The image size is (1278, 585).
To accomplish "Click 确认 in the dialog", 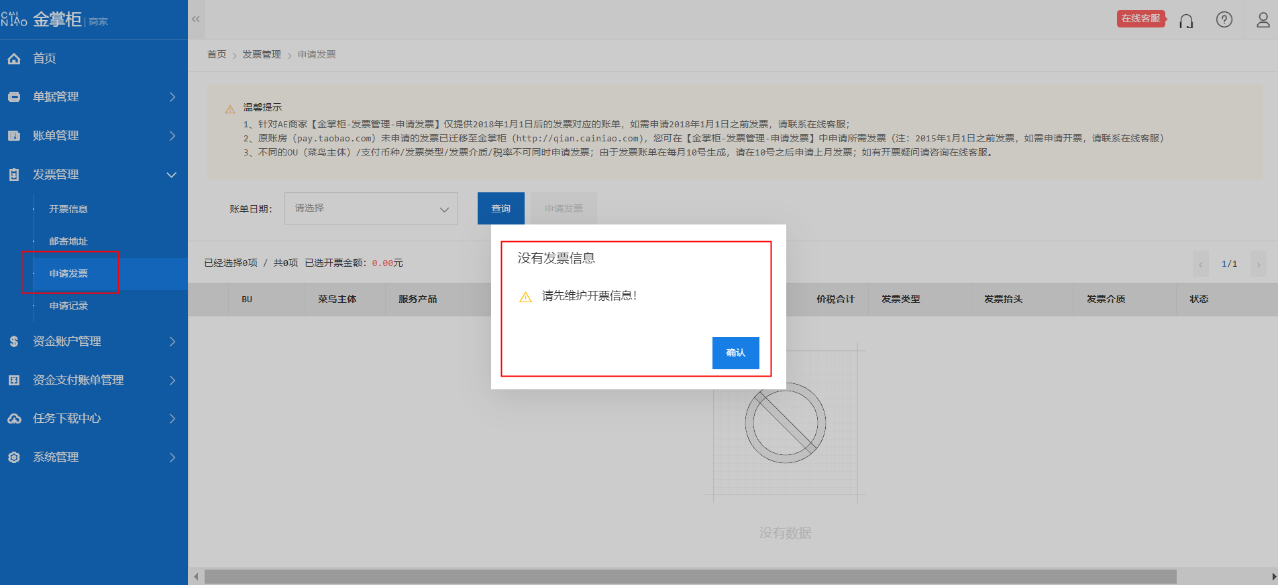I will (x=736, y=352).
